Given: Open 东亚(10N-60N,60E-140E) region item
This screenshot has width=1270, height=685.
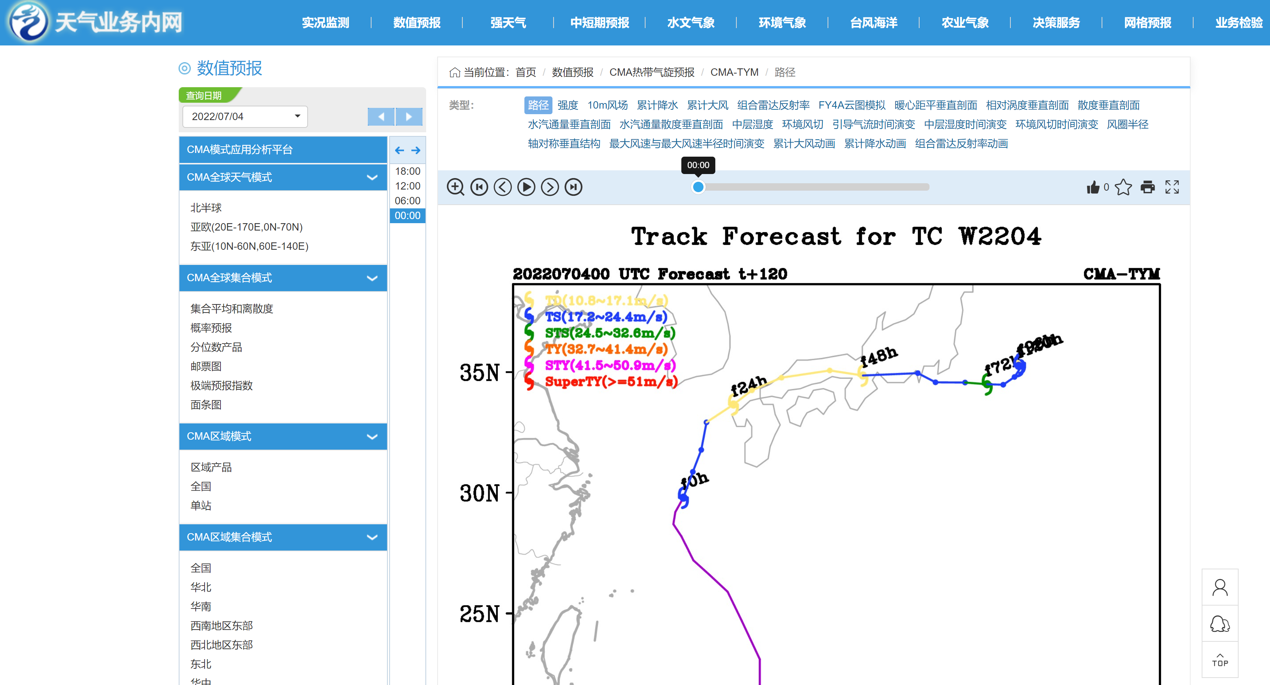Looking at the screenshot, I should tap(250, 246).
